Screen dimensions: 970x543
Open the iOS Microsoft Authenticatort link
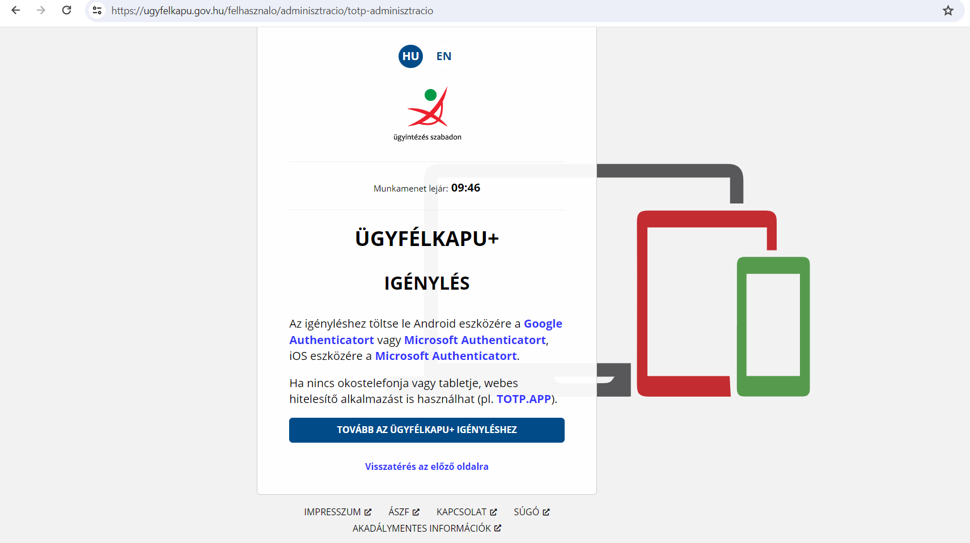tap(446, 356)
